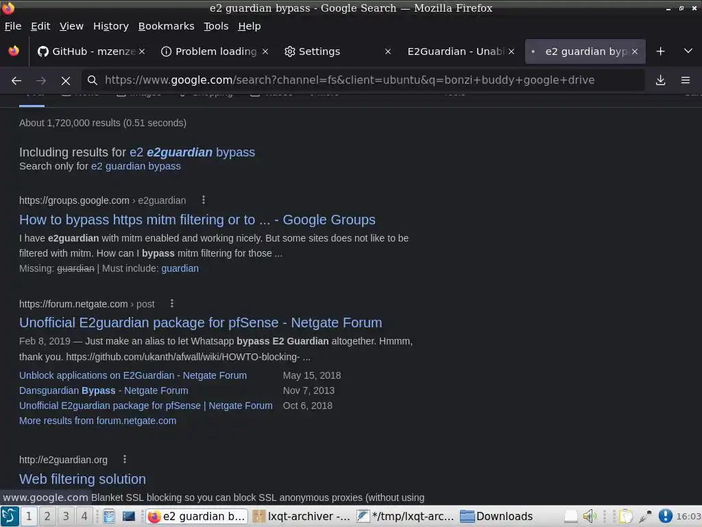Click 'More results from forum.netgate.com'
The image size is (702, 527).
point(97,421)
